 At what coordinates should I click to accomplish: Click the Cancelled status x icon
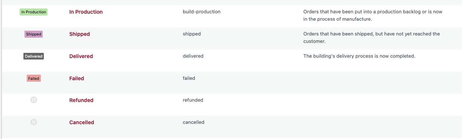pos(33,122)
